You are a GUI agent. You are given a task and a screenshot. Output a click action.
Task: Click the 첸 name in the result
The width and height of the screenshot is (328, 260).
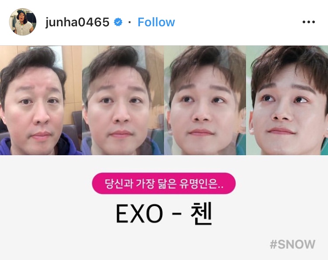pos(202,214)
